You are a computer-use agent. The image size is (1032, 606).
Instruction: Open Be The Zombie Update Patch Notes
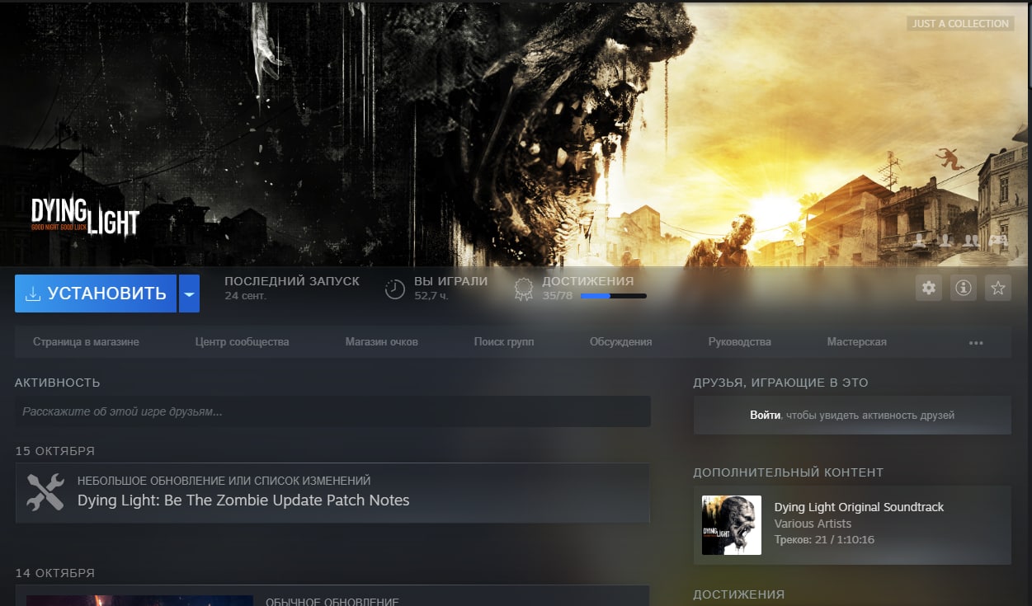tap(243, 500)
